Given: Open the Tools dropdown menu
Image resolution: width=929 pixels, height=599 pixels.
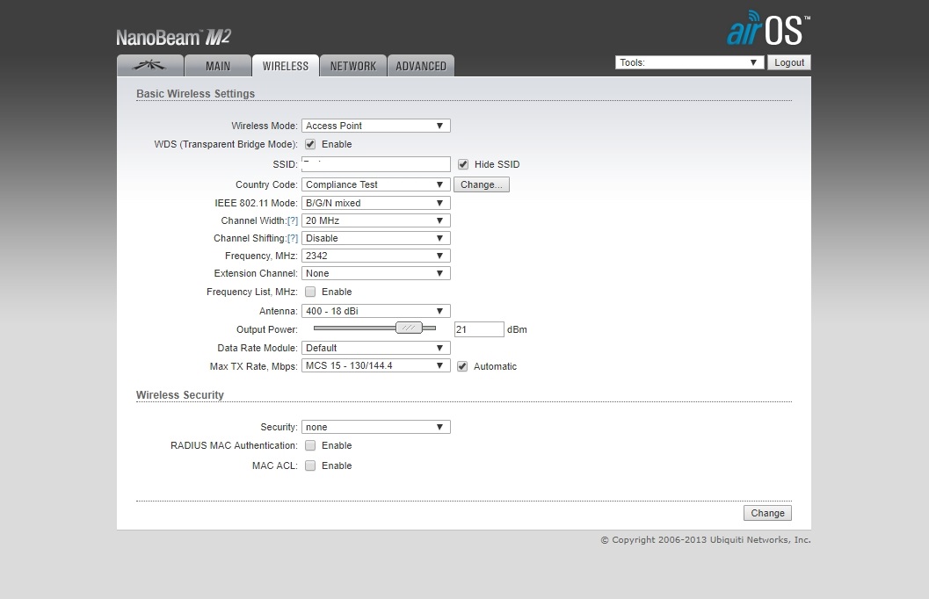Looking at the screenshot, I should pos(689,62).
